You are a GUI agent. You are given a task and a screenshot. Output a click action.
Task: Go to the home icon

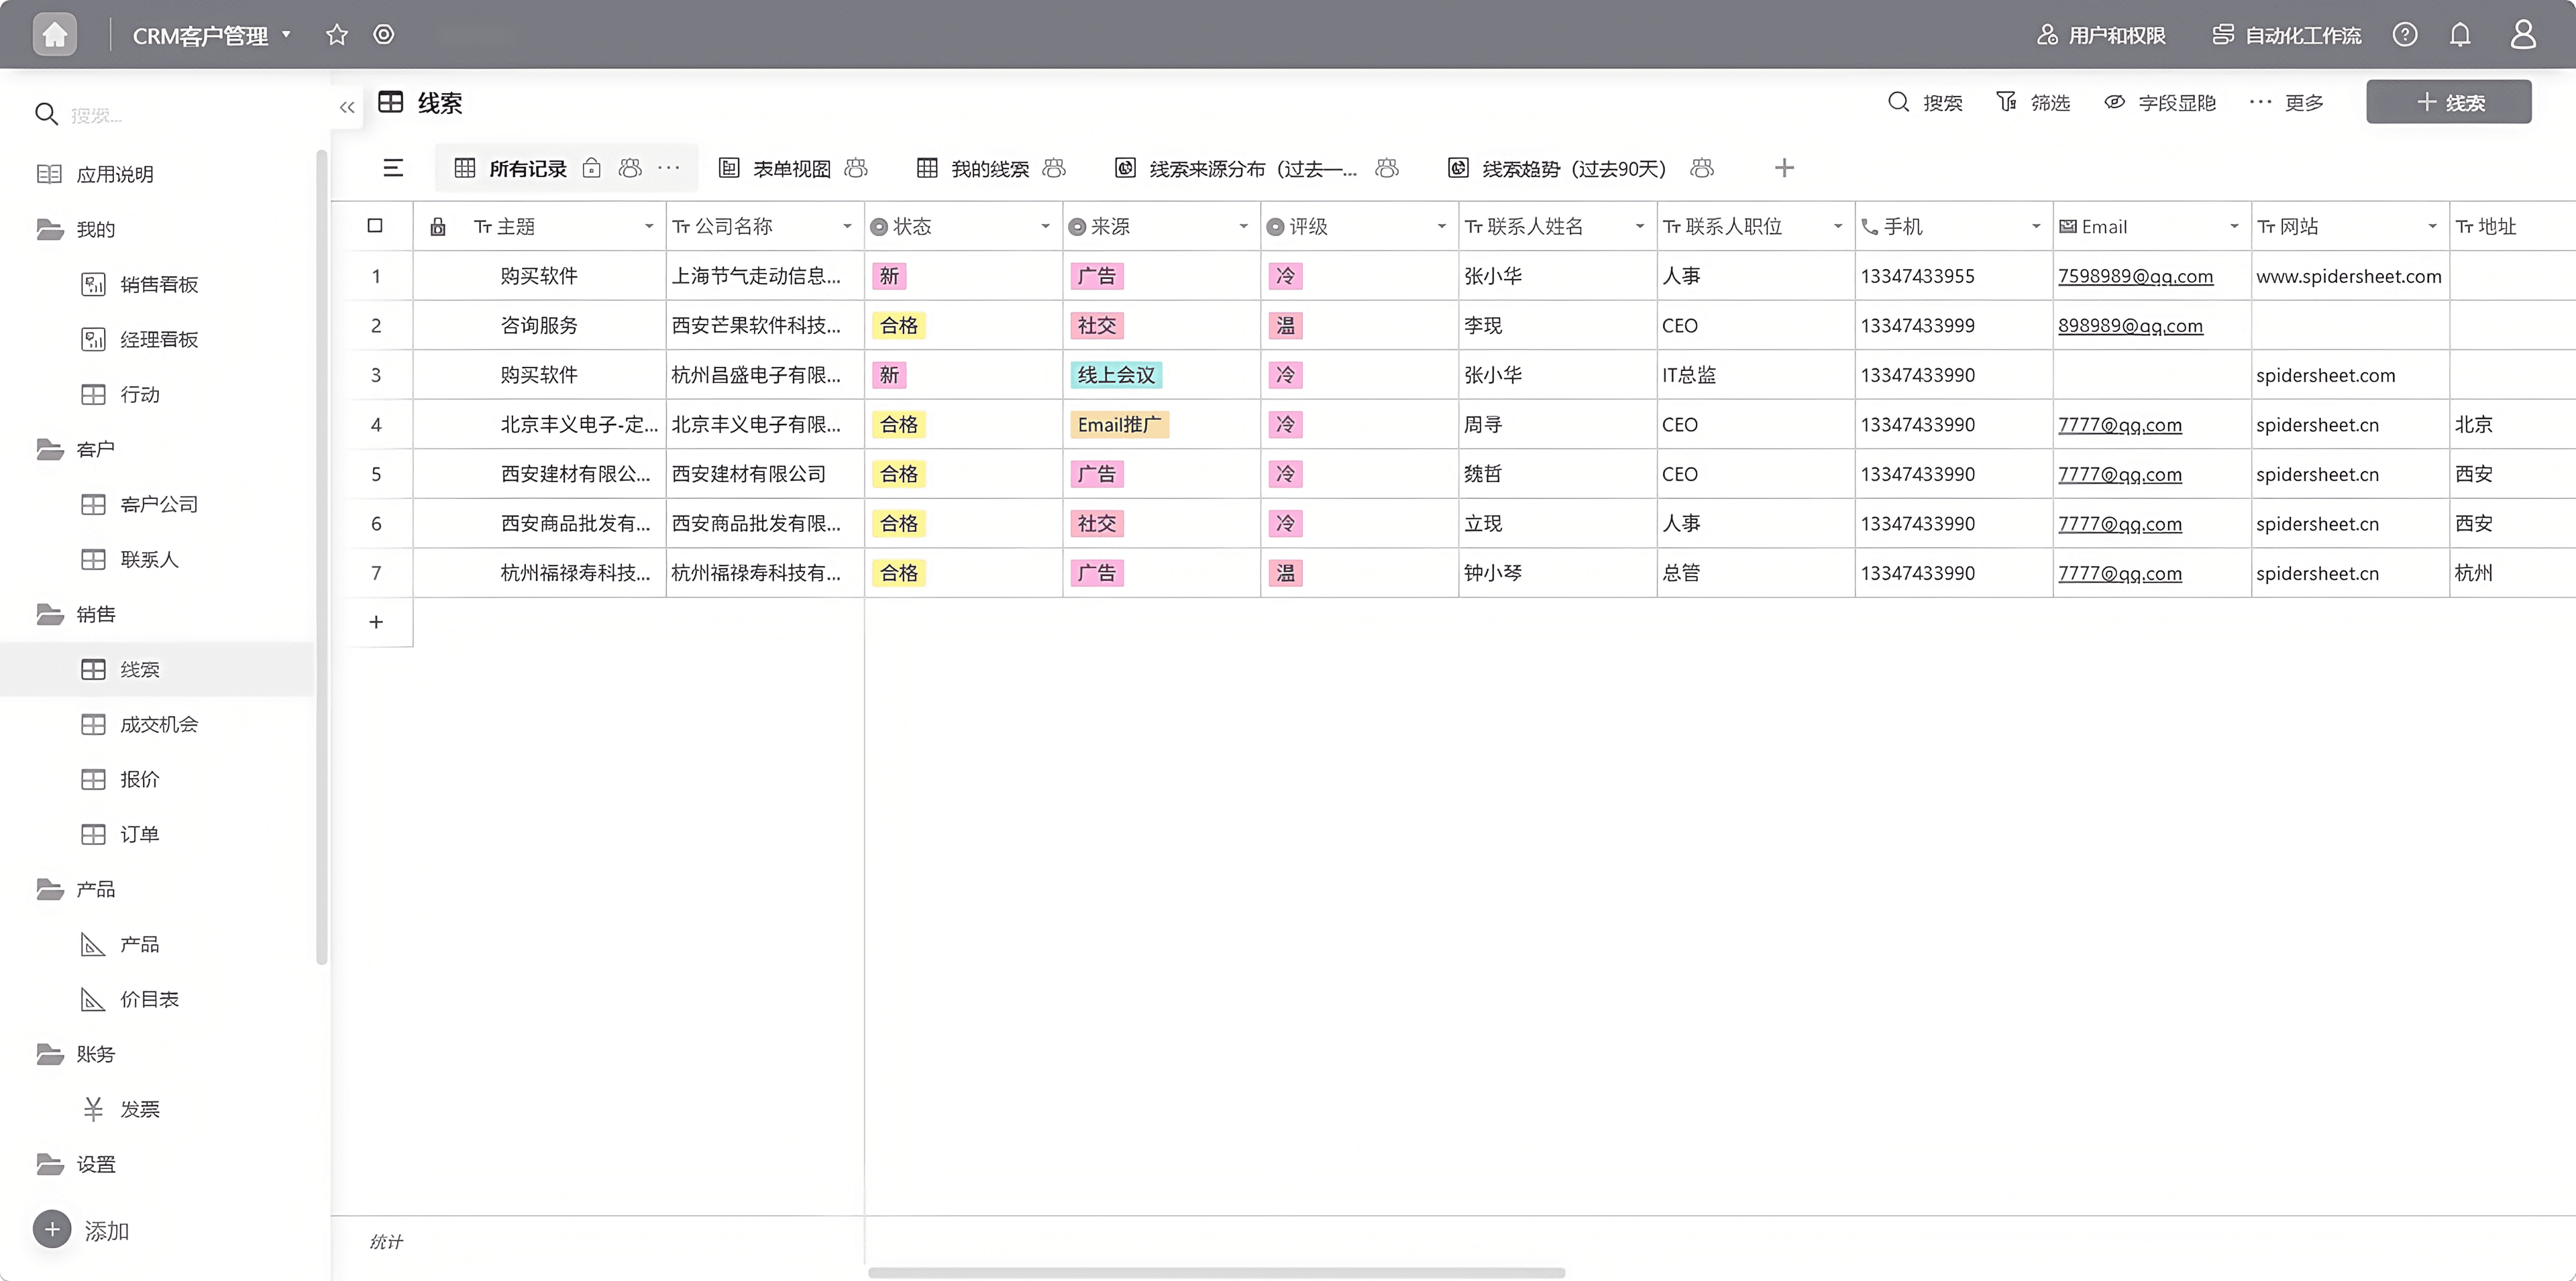pos(54,35)
